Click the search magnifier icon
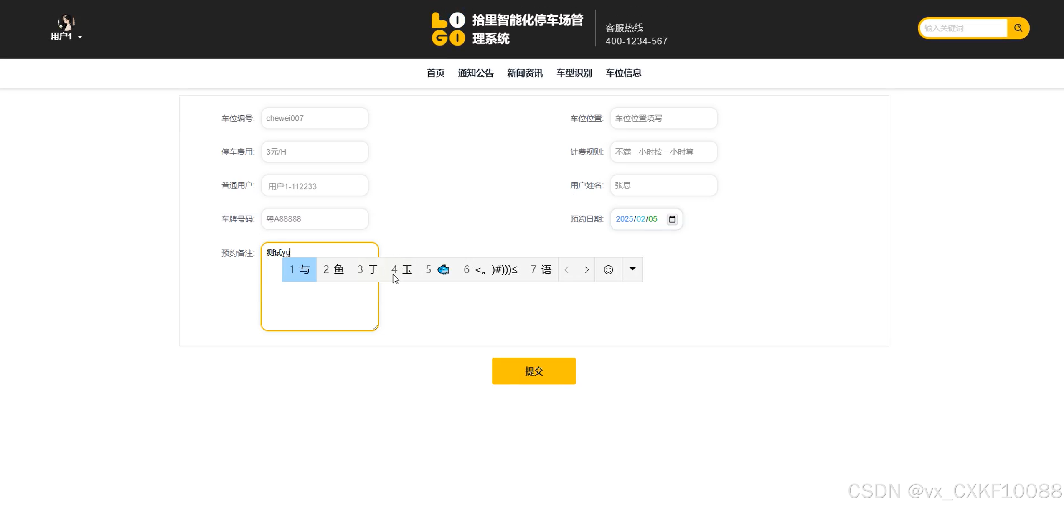 [x=1018, y=28]
